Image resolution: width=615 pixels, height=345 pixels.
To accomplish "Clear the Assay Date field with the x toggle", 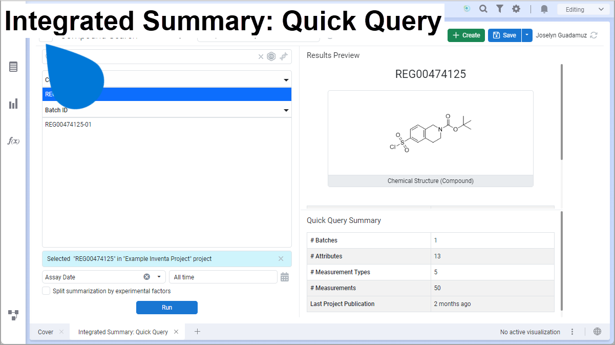I will 146,277.
